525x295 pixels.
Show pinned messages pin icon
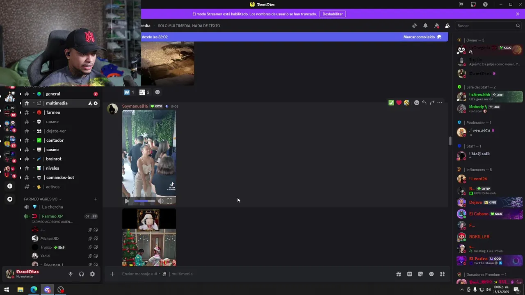[436, 25]
